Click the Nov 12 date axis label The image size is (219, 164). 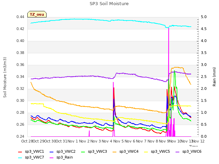click(198, 141)
